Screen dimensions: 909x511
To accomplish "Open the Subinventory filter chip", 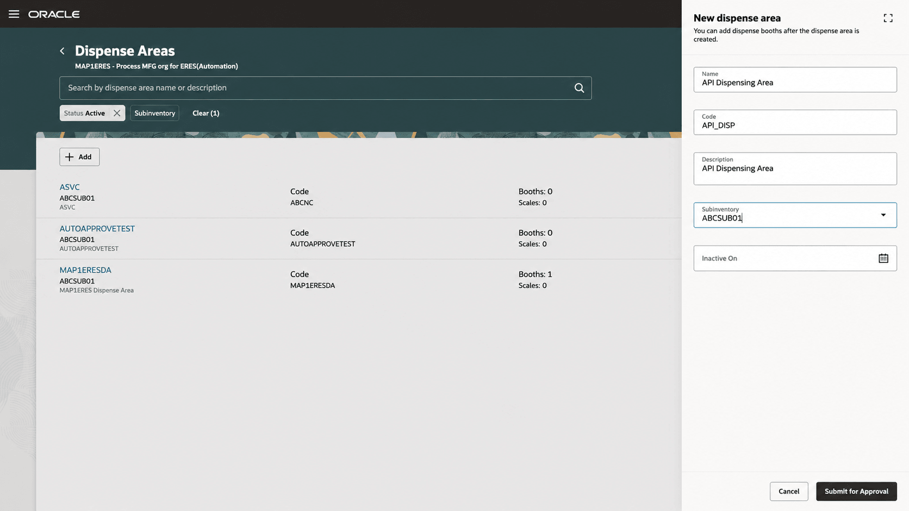I will click(155, 113).
